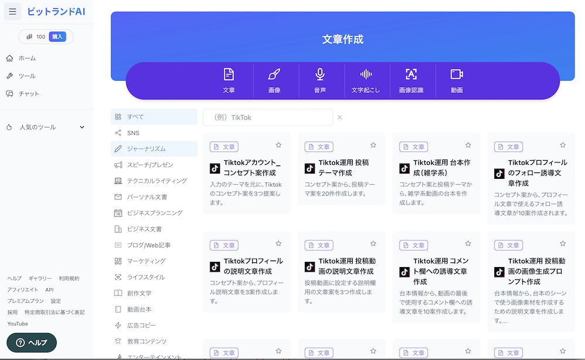The height and width of the screenshot is (360, 585).
Task: Select the ジャーナリズム category
Action: tap(154, 148)
